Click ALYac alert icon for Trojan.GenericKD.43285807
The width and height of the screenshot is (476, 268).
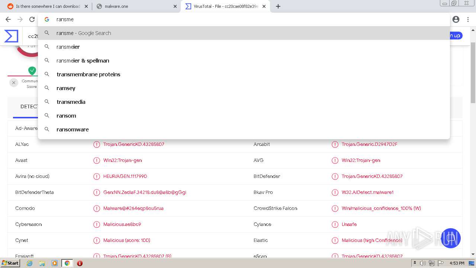coord(97,144)
